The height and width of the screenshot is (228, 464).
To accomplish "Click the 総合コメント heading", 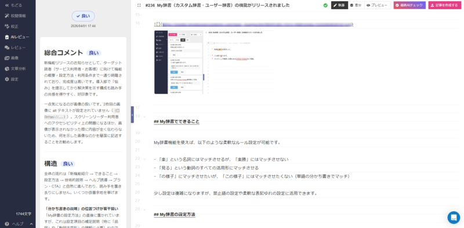I will tap(63, 53).
